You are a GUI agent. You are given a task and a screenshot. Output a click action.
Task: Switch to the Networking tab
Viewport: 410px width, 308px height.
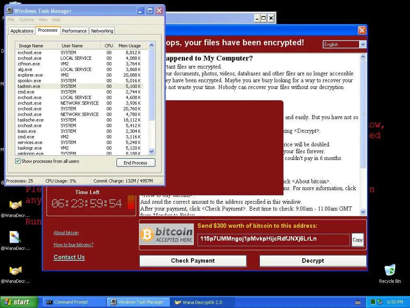(102, 30)
